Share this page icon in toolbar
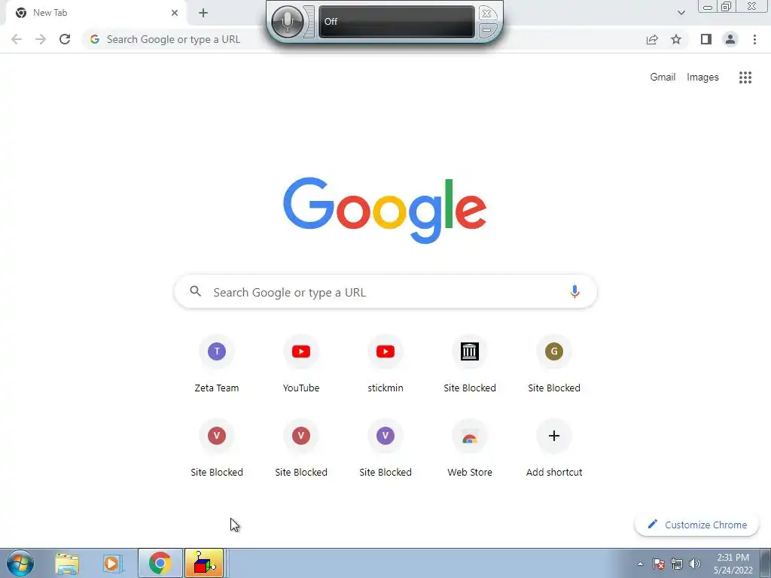The height and width of the screenshot is (578, 771). tap(652, 39)
